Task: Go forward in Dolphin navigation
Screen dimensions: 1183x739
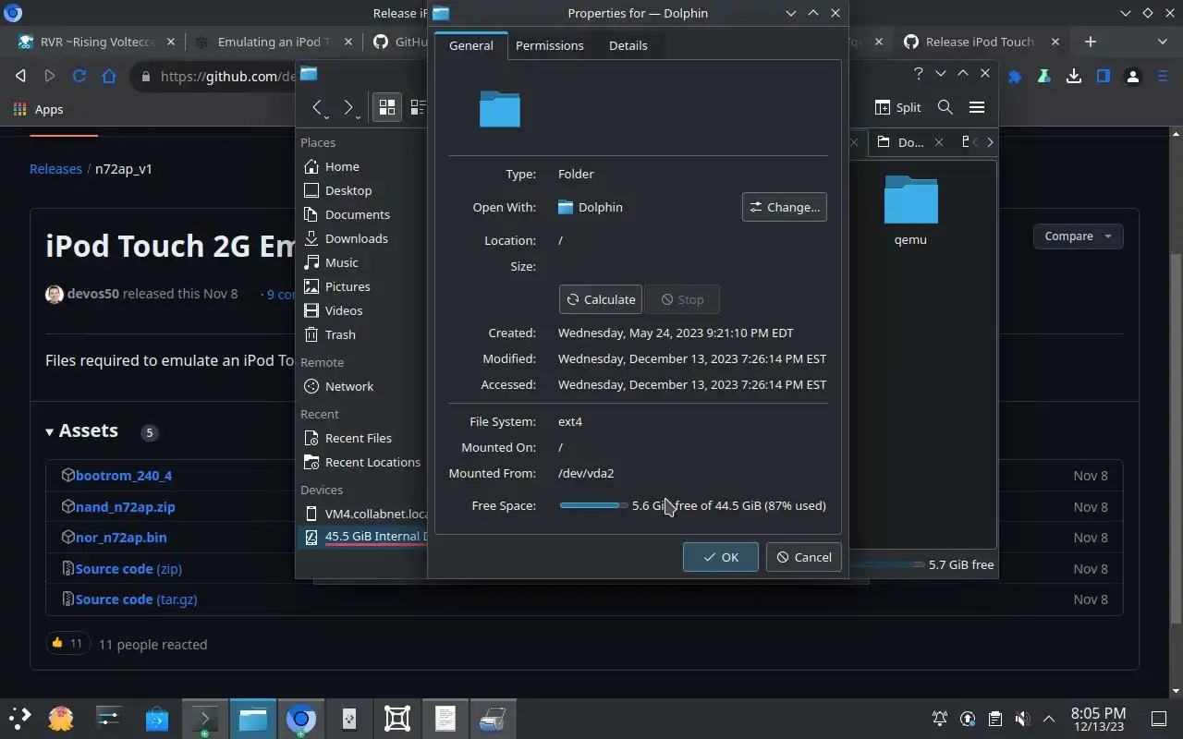Action: coord(349,108)
